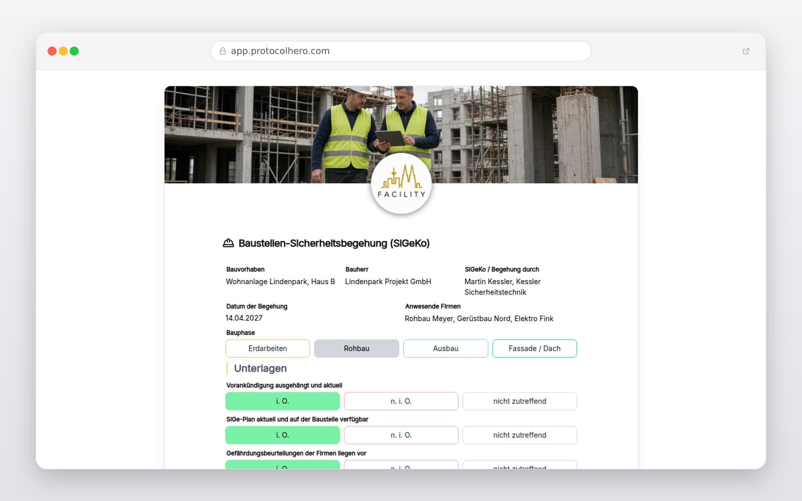Click the red close window button

(x=52, y=51)
